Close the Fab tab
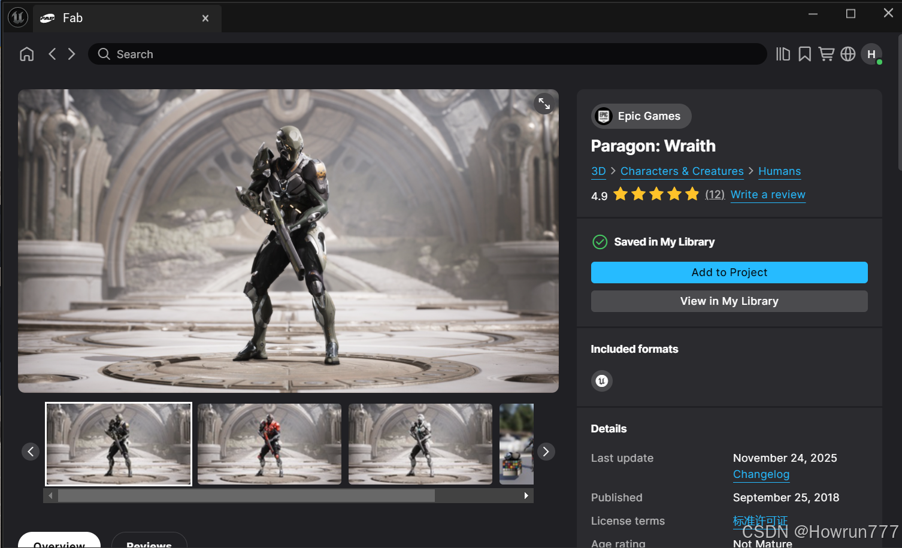Image resolution: width=902 pixels, height=548 pixels. [x=205, y=19]
